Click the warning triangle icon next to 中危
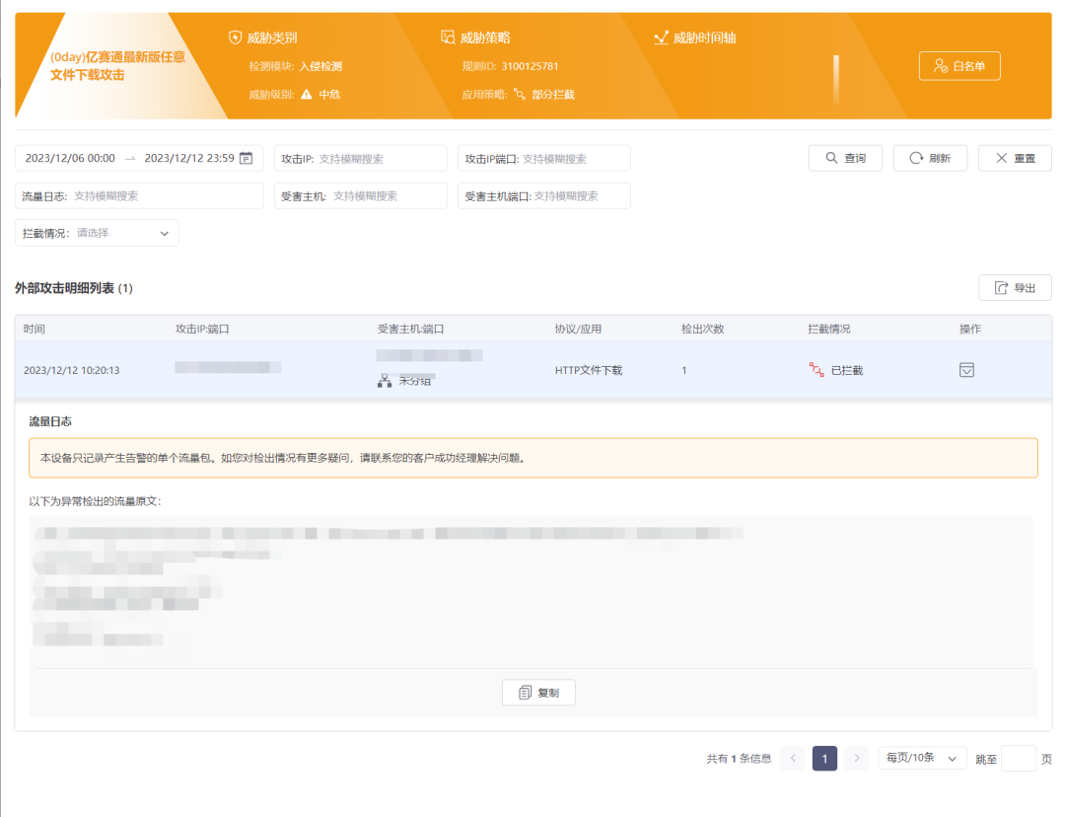 click(307, 95)
